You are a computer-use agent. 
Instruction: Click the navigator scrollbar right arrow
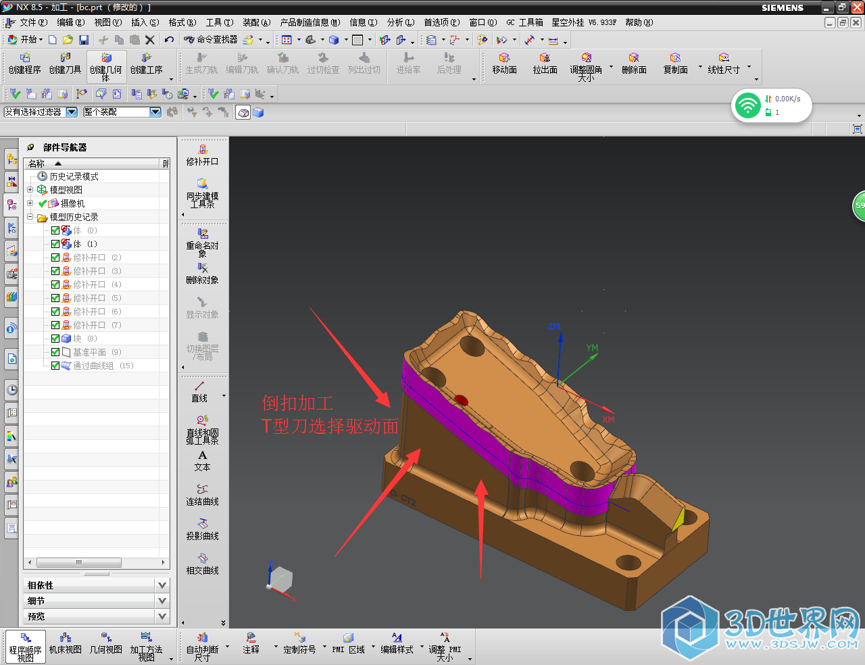coord(163,562)
